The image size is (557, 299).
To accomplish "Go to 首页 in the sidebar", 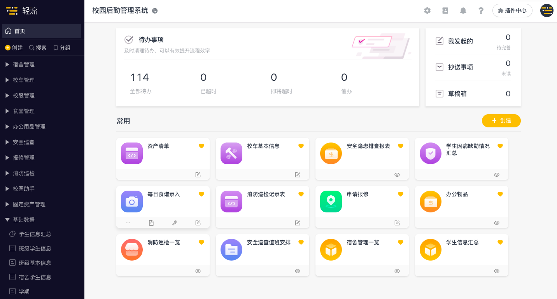I will 42,31.
